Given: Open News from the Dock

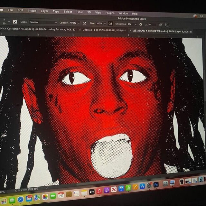Looking at the screenshot, I should point(114,190).
